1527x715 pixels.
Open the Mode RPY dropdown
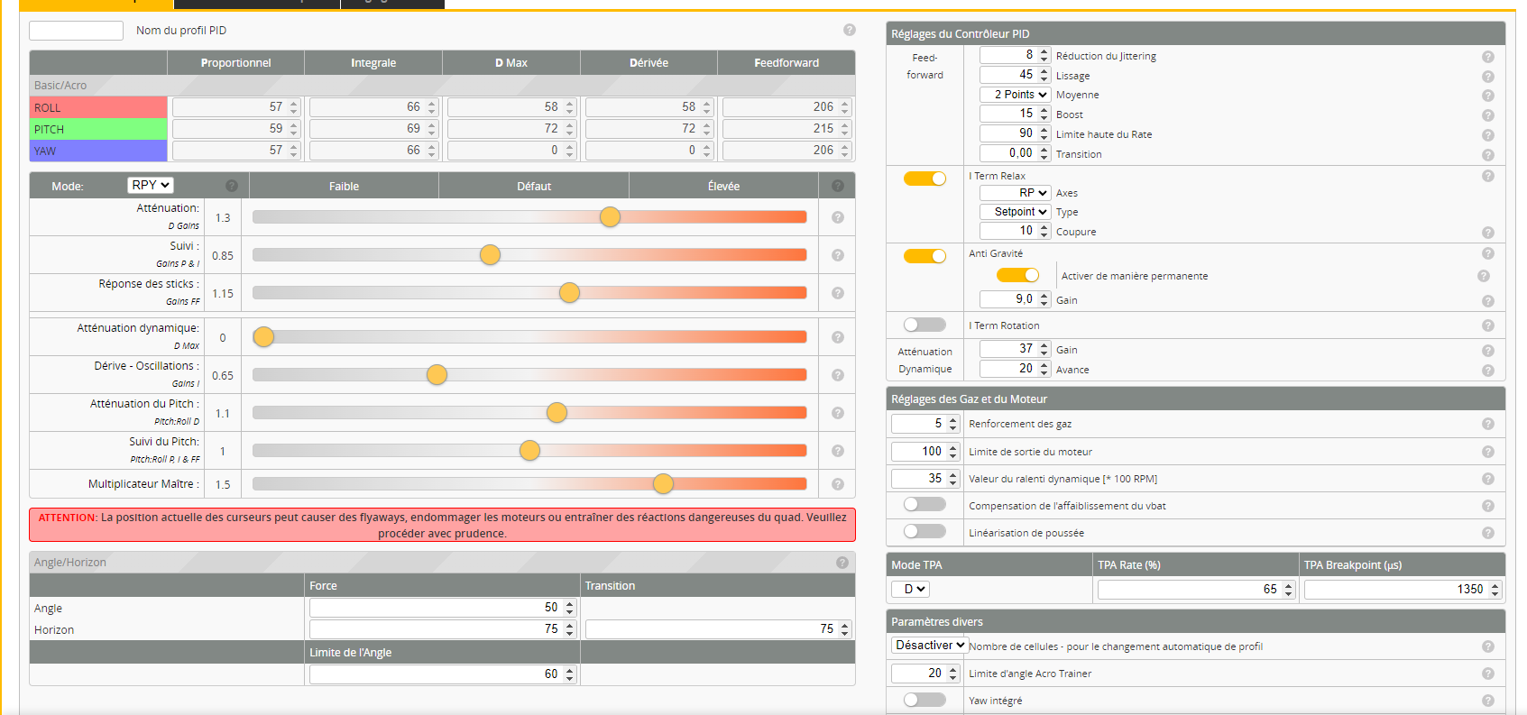(x=150, y=185)
